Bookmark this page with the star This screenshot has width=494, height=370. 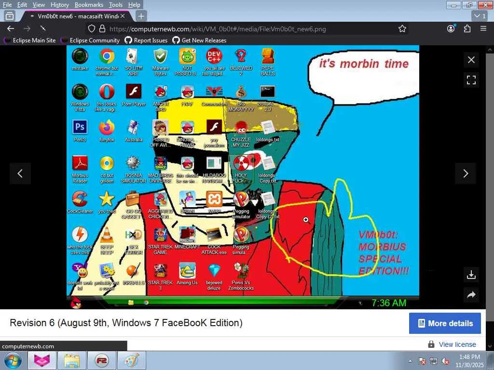tap(402, 28)
